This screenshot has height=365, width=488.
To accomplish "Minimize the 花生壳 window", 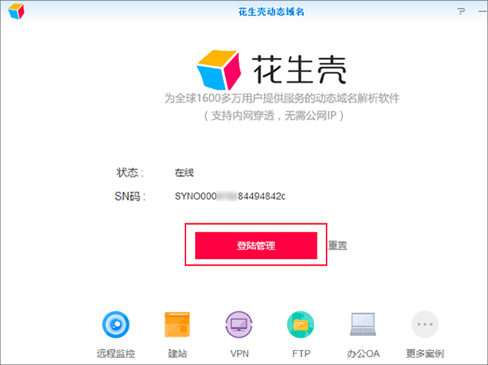I will 482,12.
